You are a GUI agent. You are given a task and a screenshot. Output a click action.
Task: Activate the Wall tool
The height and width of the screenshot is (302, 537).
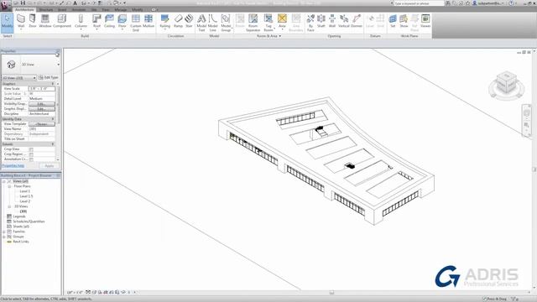[x=21, y=21]
